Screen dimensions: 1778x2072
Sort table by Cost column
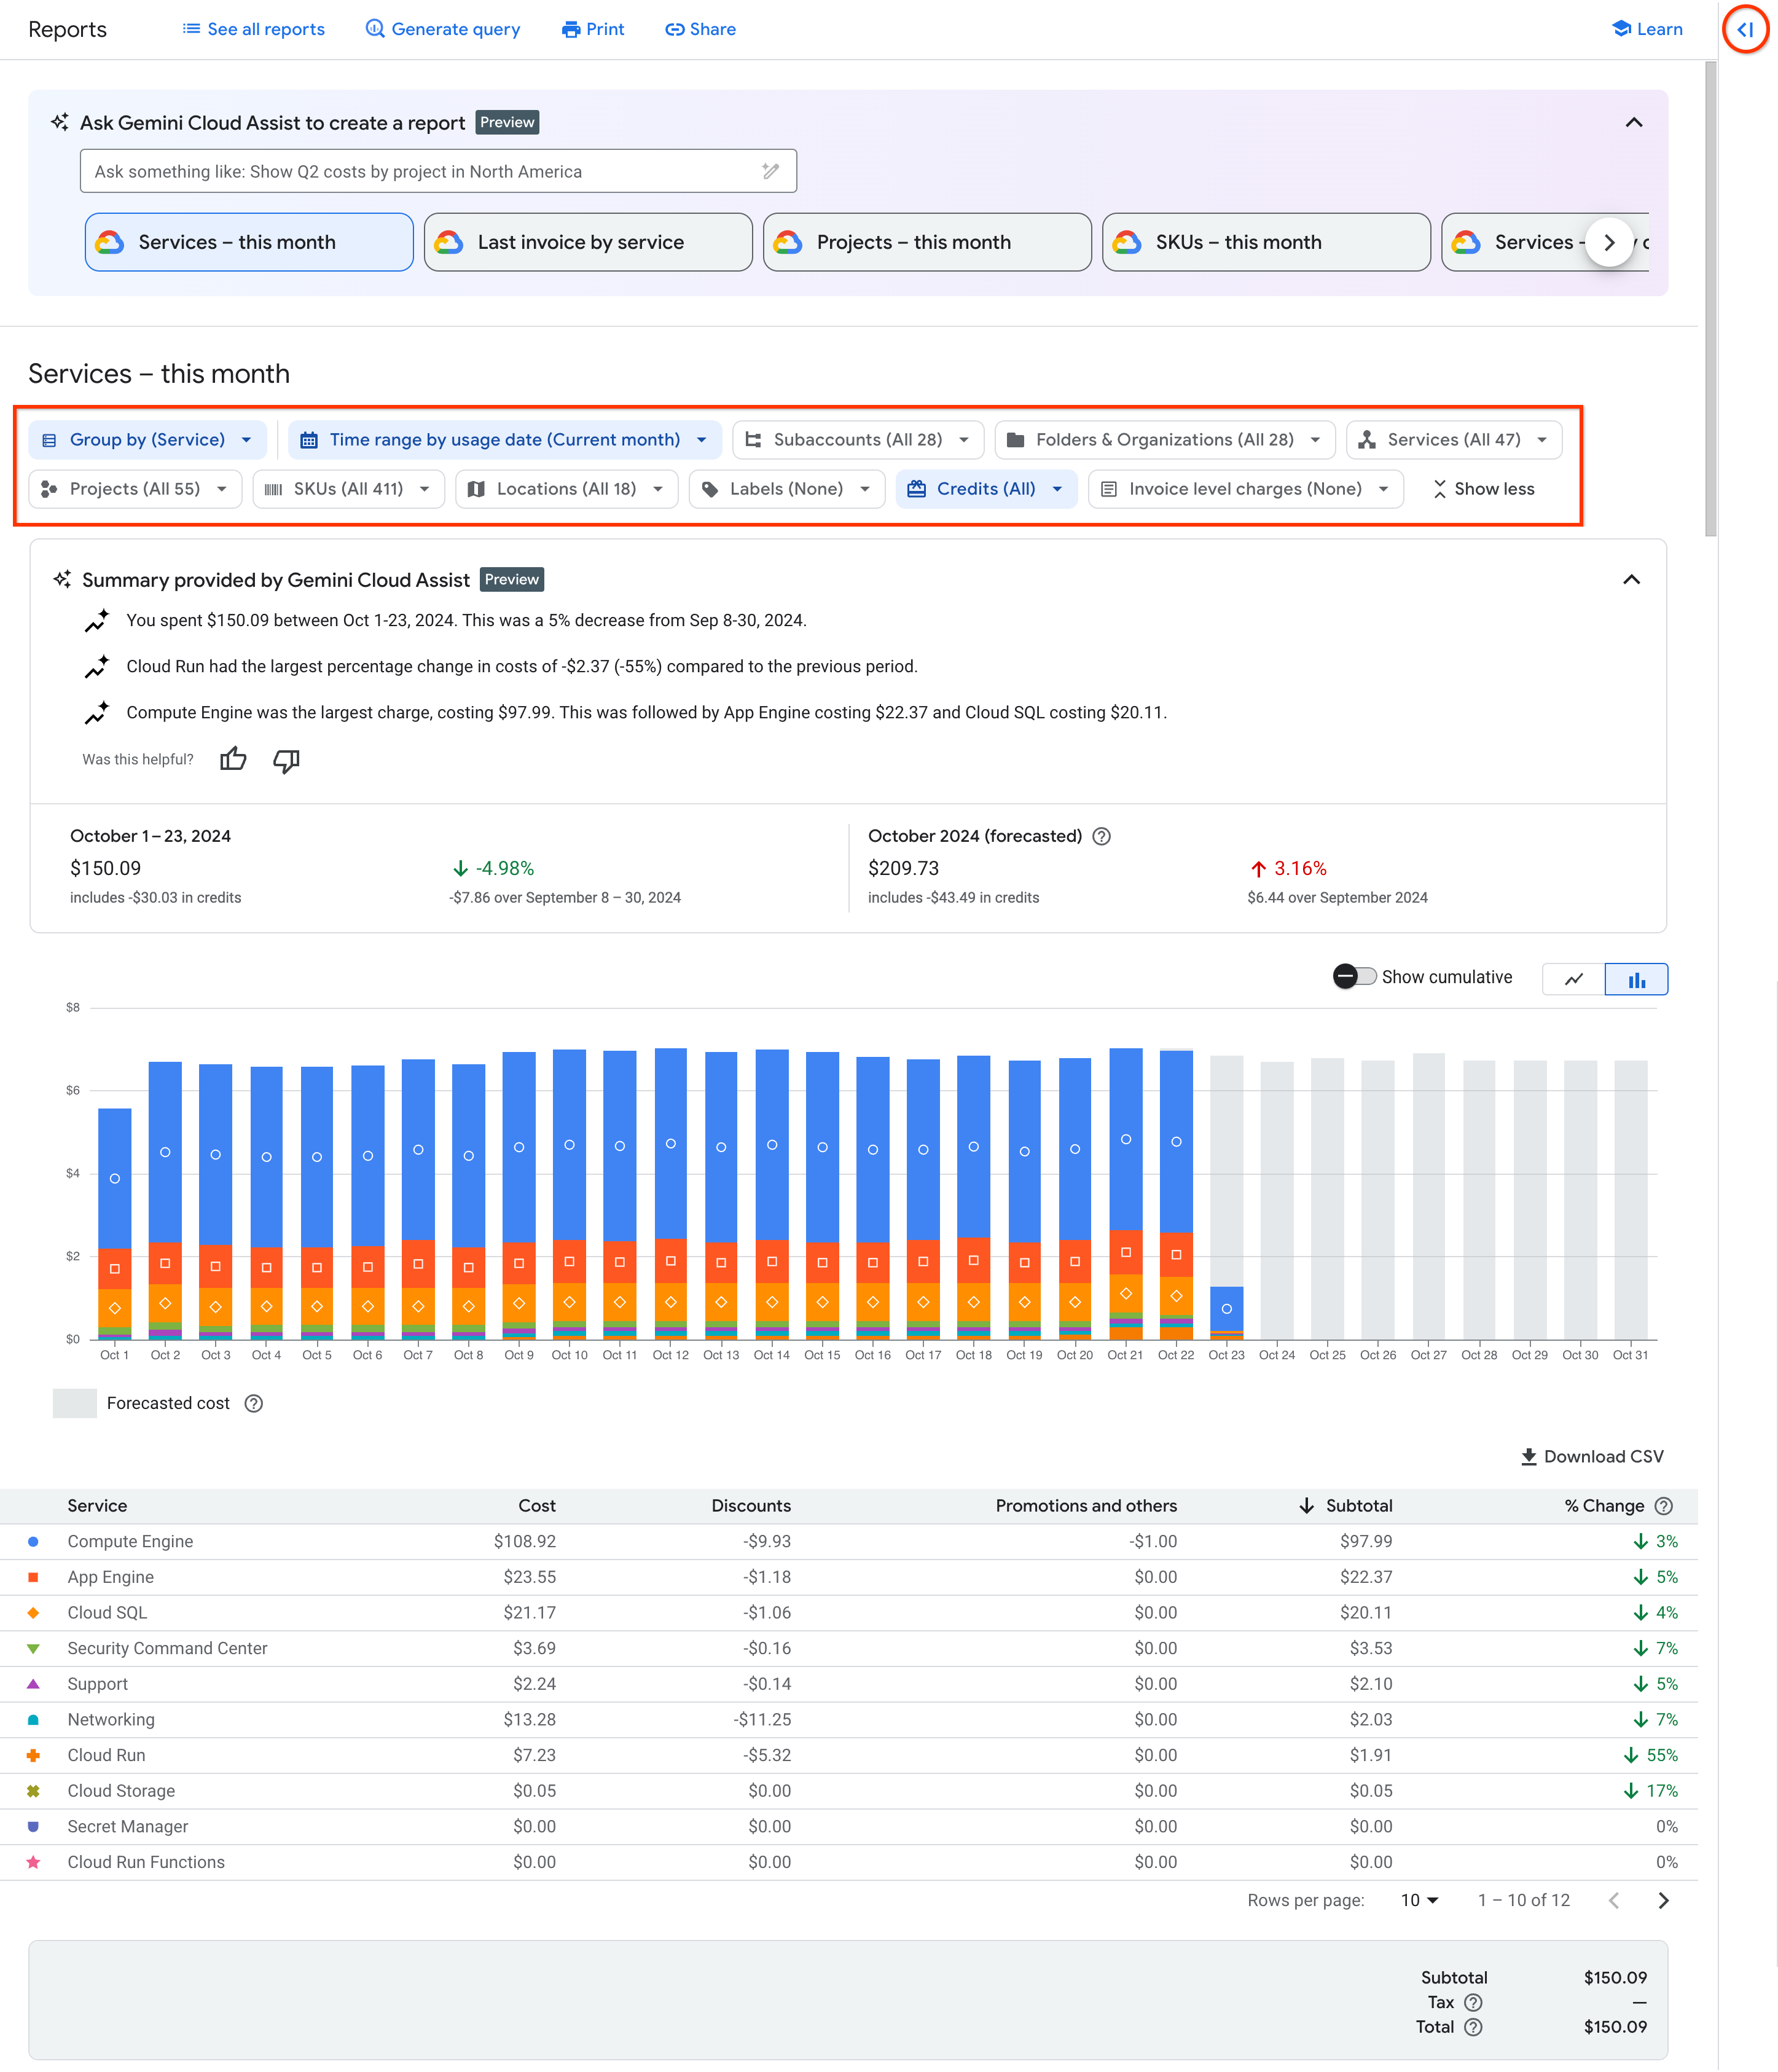click(537, 1505)
